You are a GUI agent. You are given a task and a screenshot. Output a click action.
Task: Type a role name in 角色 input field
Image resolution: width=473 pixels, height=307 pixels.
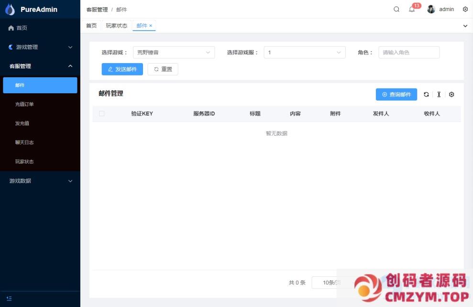pos(409,53)
